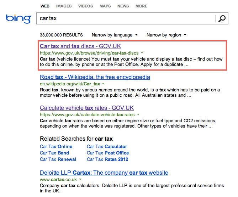Open the Deloitte LLP Cartax website result
Image resolution: width=238 pixels, height=197 pixels.
tap(104, 173)
